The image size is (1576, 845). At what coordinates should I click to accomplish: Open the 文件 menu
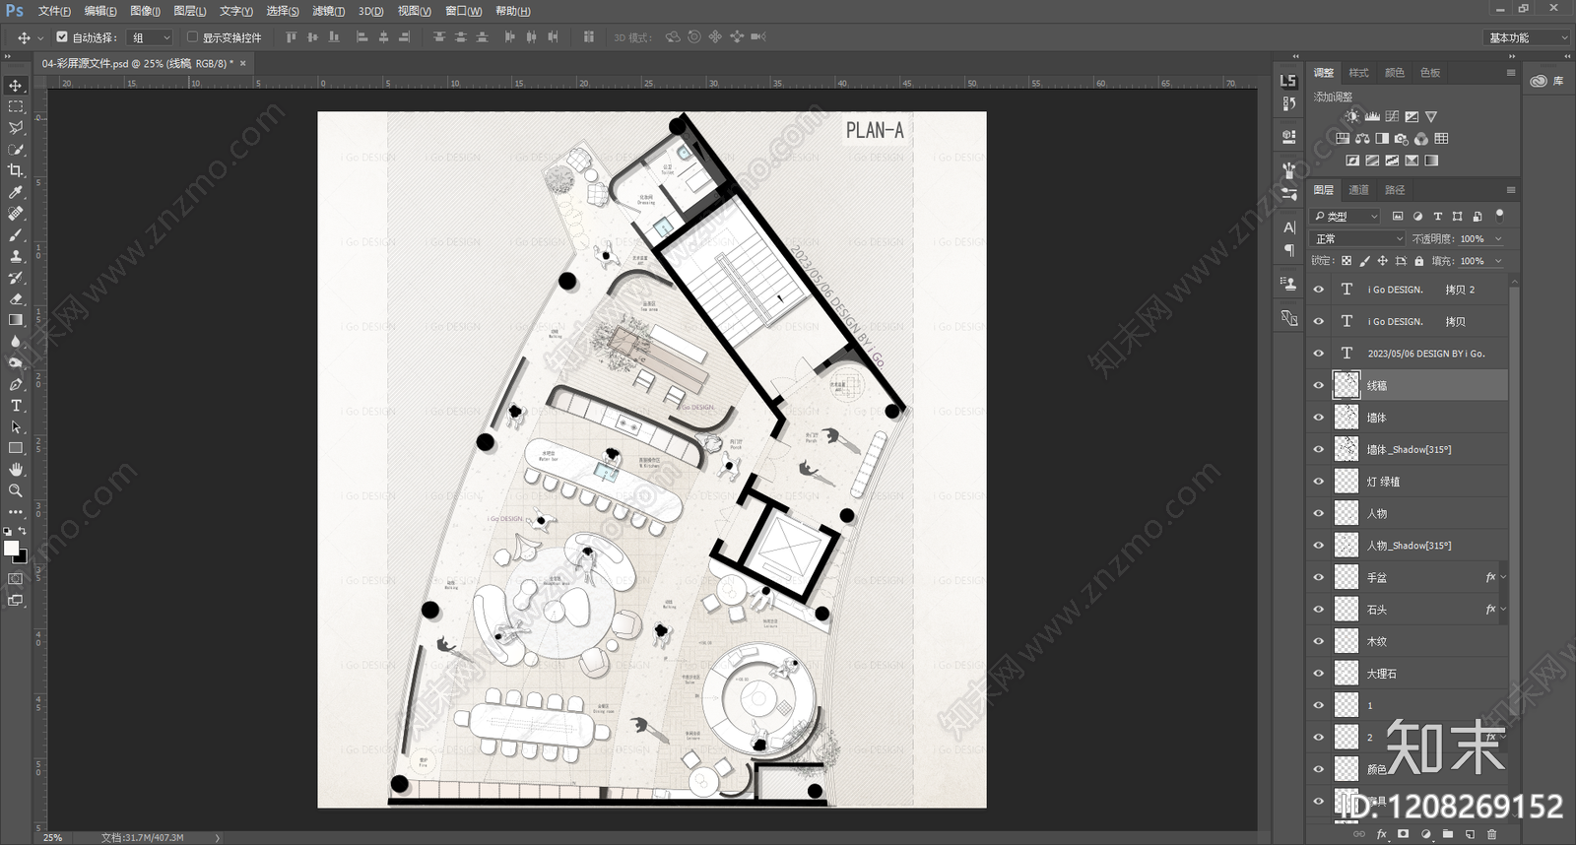(54, 11)
